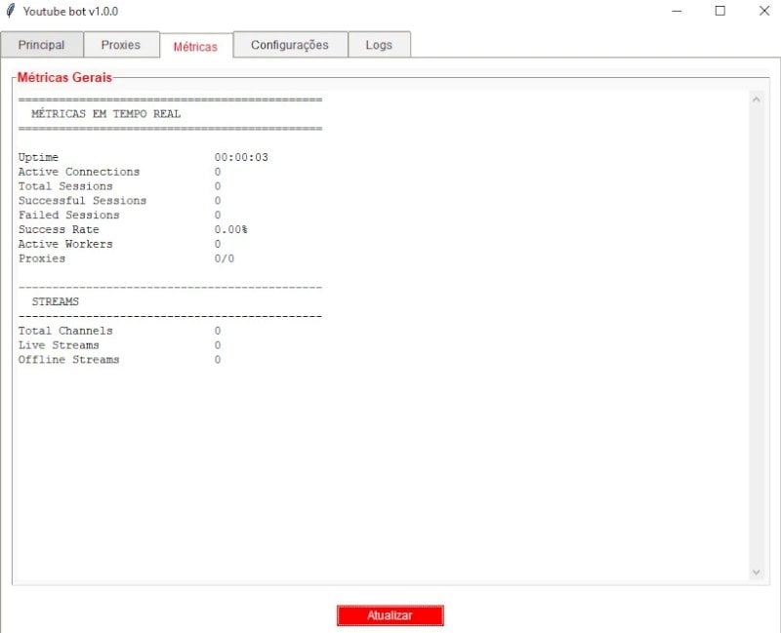Click the 'Live Streams' label
This screenshot has height=633, width=781.
coord(59,345)
